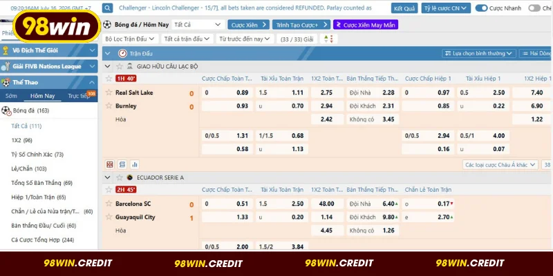The width and height of the screenshot is (553, 276).
Task: Open the Tất Cả sport filter dropdown
Action: 198,25
